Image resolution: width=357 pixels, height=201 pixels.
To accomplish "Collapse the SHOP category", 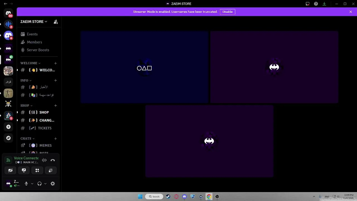I will 26,106.
